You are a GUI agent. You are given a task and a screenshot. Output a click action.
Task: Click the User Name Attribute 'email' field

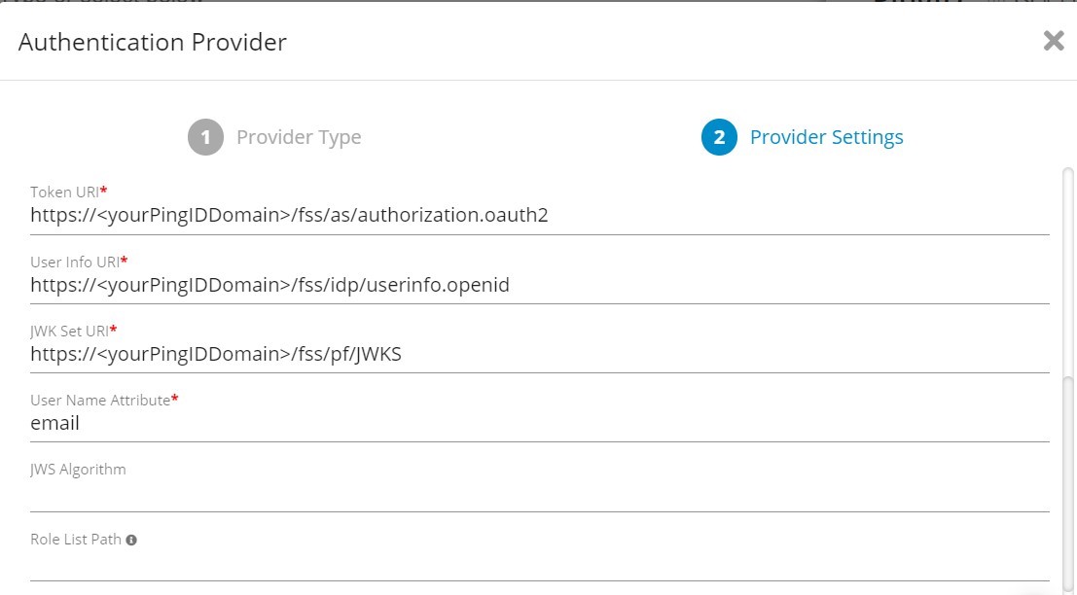(x=539, y=423)
